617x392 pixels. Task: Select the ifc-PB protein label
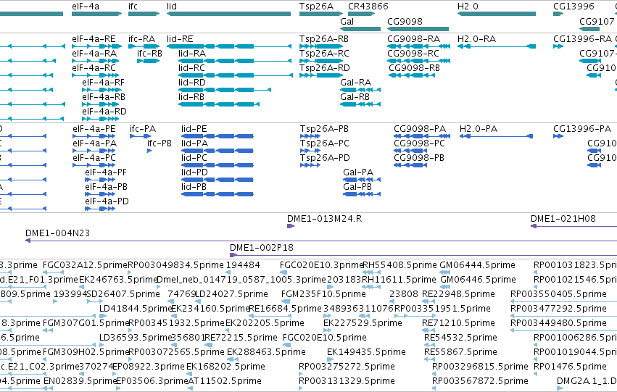(160, 143)
